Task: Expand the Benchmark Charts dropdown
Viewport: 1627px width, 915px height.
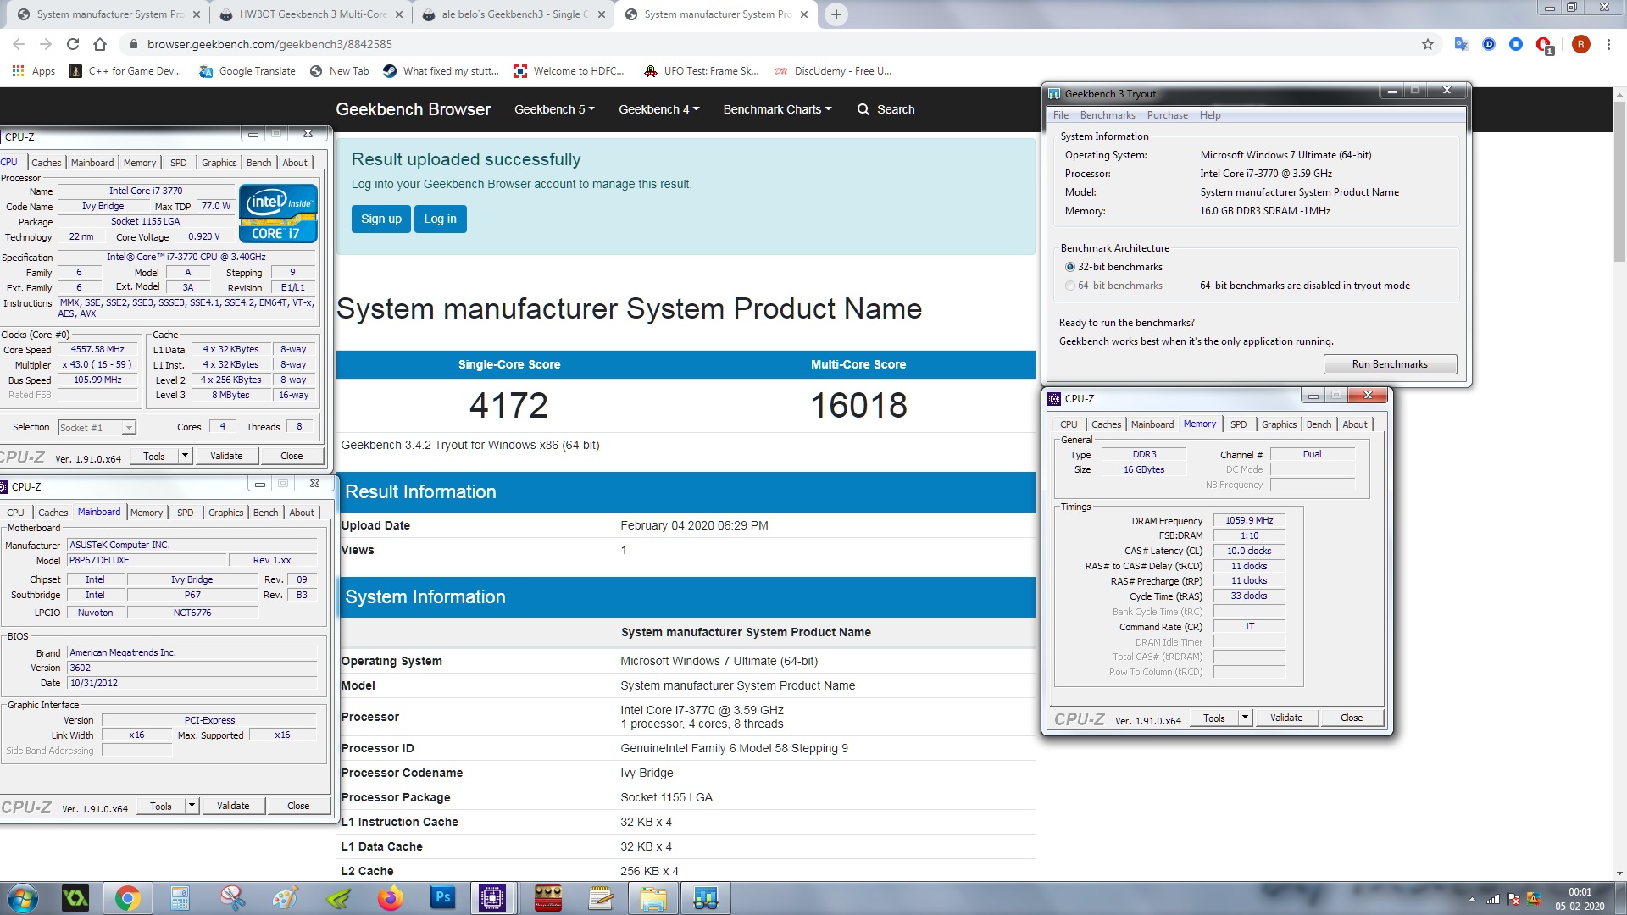Action: [x=777, y=109]
